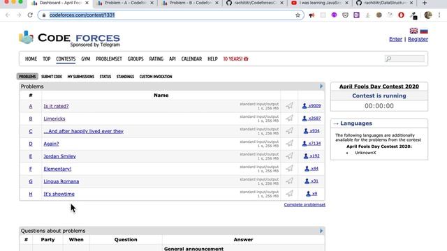
Task: Select the CUSTOM INVOCATION sub-tab
Action: [x=156, y=77]
